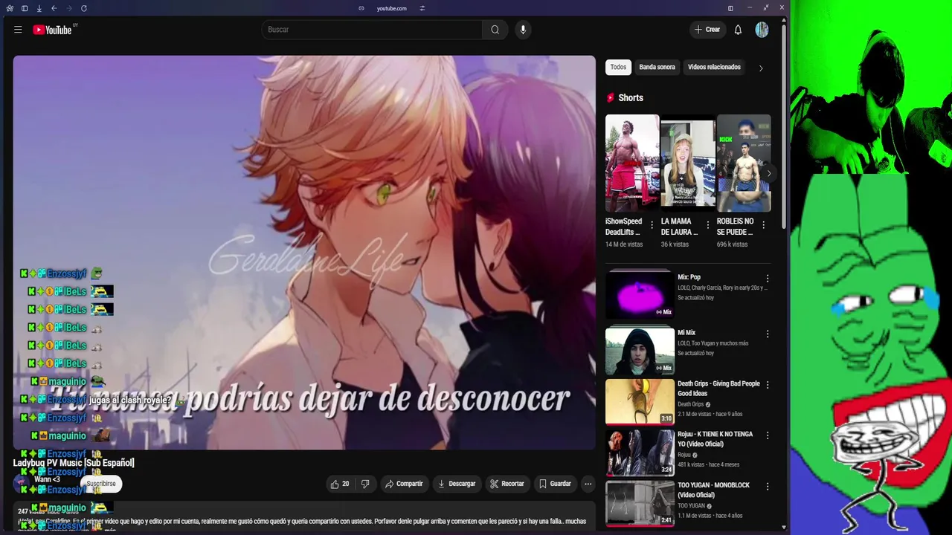The image size is (952, 535).
Task: Save the video with Guardar
Action: click(x=555, y=484)
